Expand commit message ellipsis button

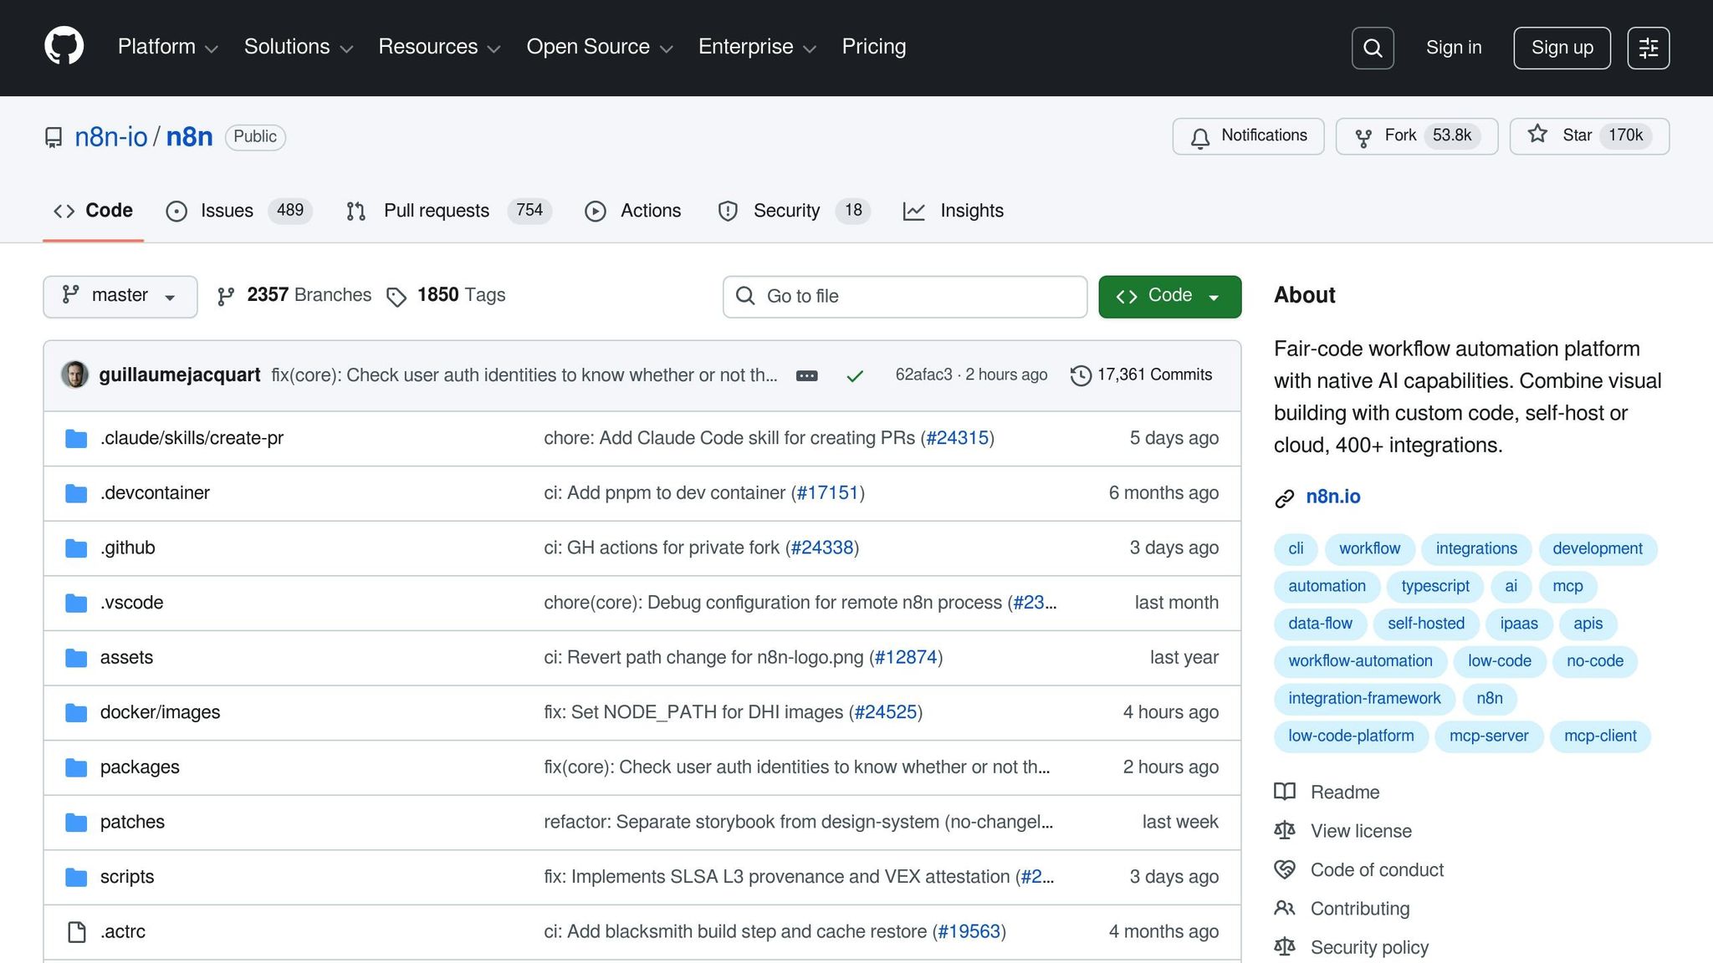(x=806, y=376)
